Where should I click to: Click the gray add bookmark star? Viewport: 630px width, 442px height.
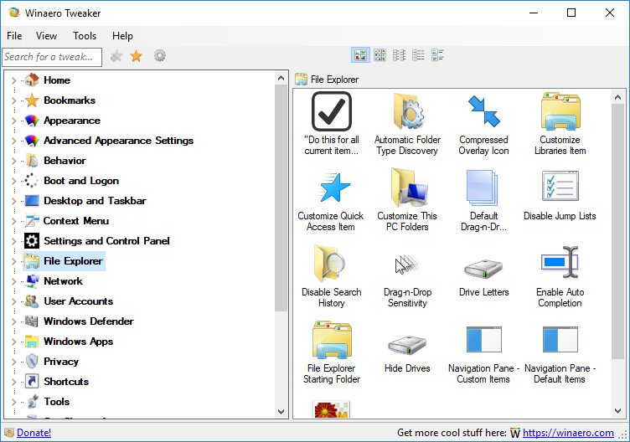point(116,56)
